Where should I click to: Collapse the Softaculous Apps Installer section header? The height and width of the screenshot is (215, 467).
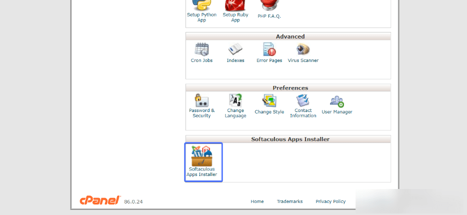pyautogui.click(x=288, y=139)
